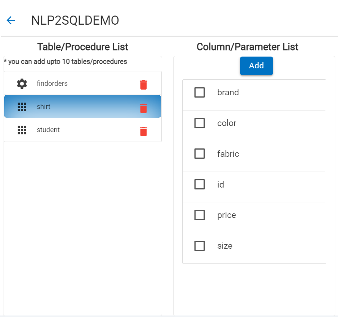Delete the findorders procedure
The width and height of the screenshot is (338, 317).
coord(143,85)
